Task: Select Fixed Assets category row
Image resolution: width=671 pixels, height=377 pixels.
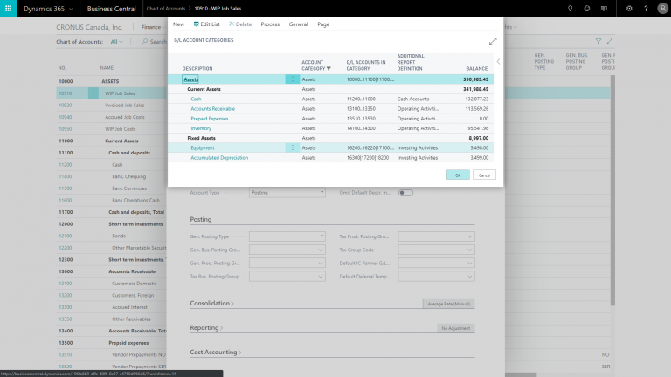Action: tap(330, 138)
